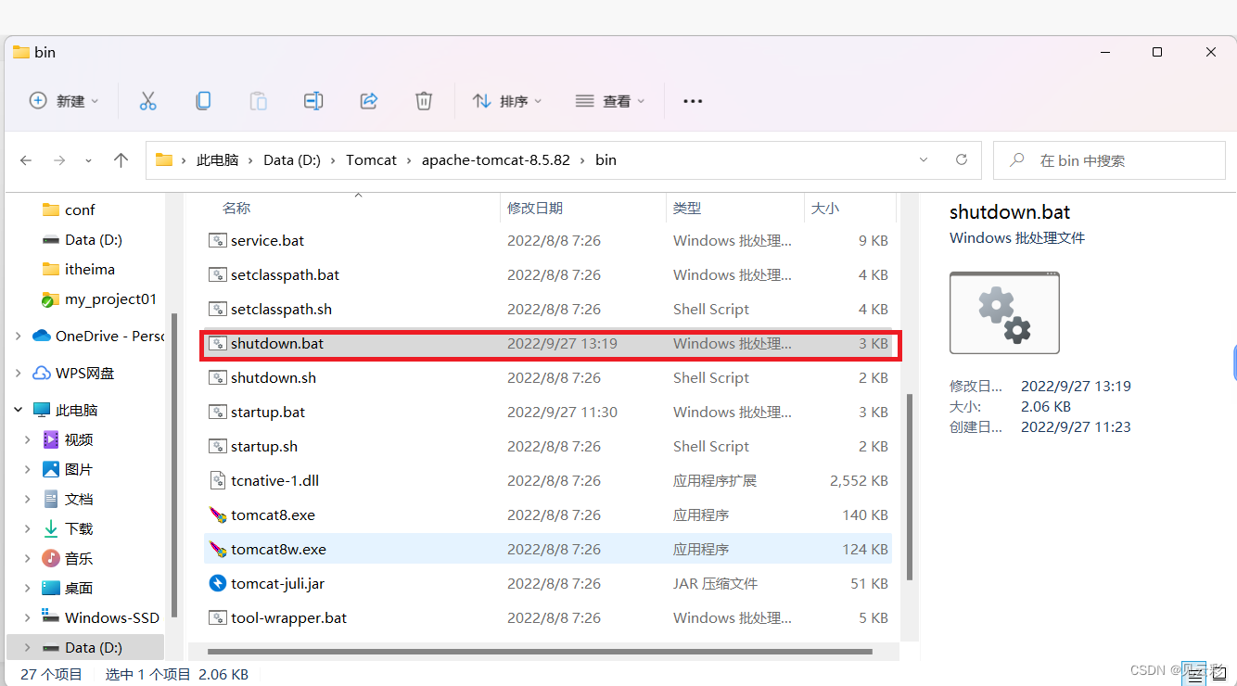Click the startup.bat file icon
Screen dimensions: 1237x686
coord(217,412)
